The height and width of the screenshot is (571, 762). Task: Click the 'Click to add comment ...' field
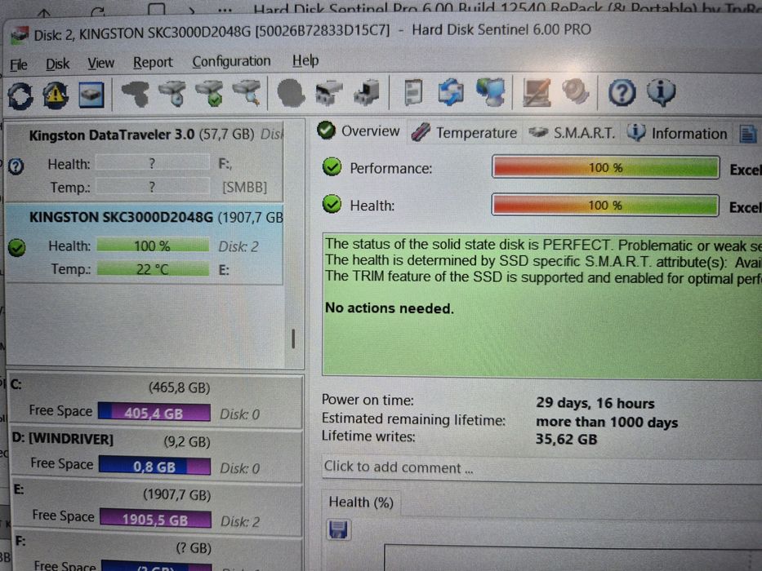coord(541,468)
